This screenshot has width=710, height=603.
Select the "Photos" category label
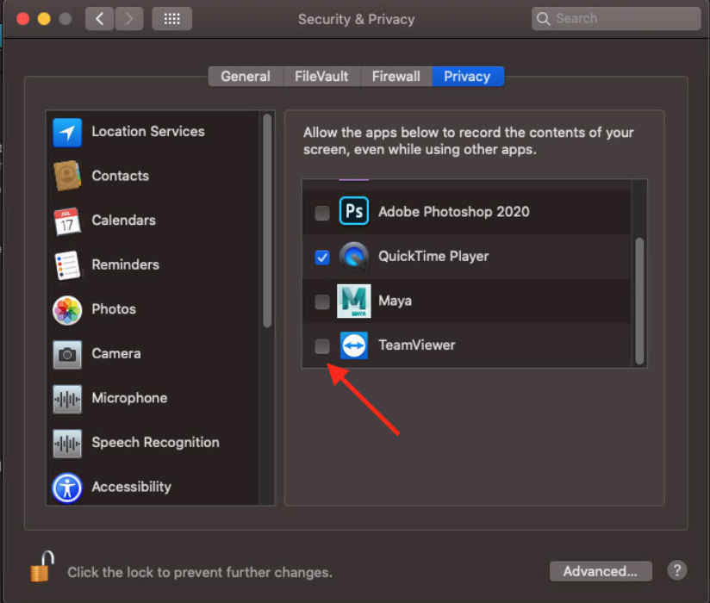(x=114, y=309)
